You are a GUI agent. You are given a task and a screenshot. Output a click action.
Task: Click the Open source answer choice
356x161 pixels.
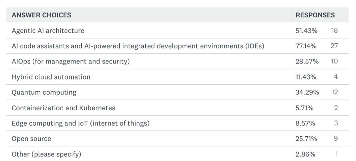[x=31, y=139]
